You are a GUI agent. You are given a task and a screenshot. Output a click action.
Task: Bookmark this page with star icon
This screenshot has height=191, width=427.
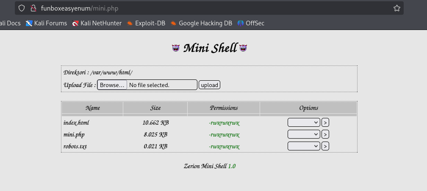pyautogui.click(x=396, y=8)
